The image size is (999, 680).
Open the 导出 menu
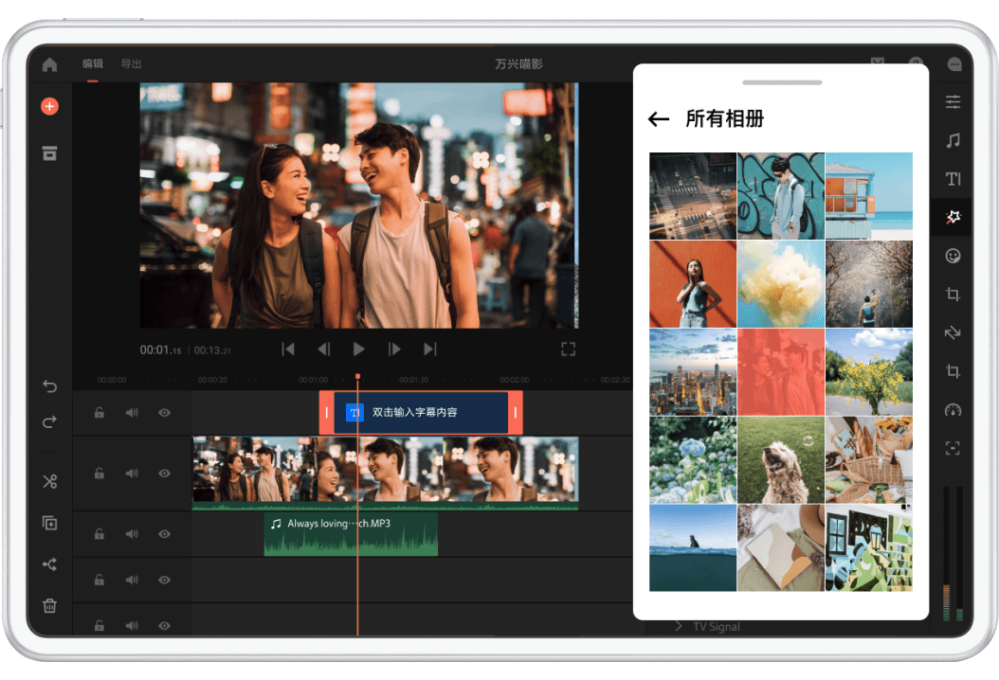pyautogui.click(x=132, y=63)
